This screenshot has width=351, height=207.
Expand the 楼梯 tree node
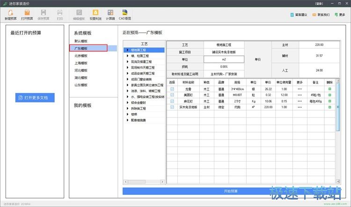pos(128,114)
